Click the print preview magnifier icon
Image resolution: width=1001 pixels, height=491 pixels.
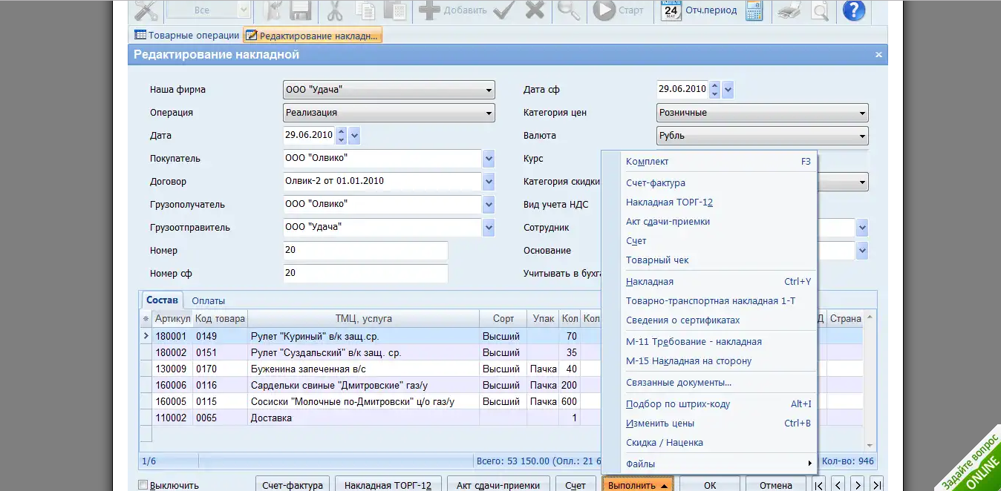(x=819, y=10)
